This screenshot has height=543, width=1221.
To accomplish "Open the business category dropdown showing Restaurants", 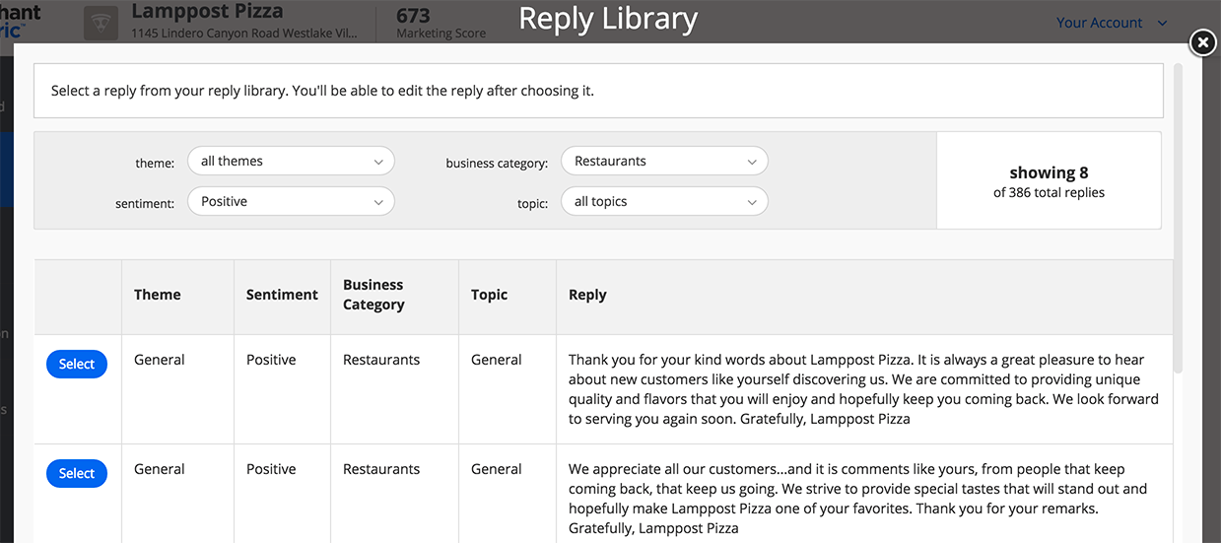I will point(664,162).
